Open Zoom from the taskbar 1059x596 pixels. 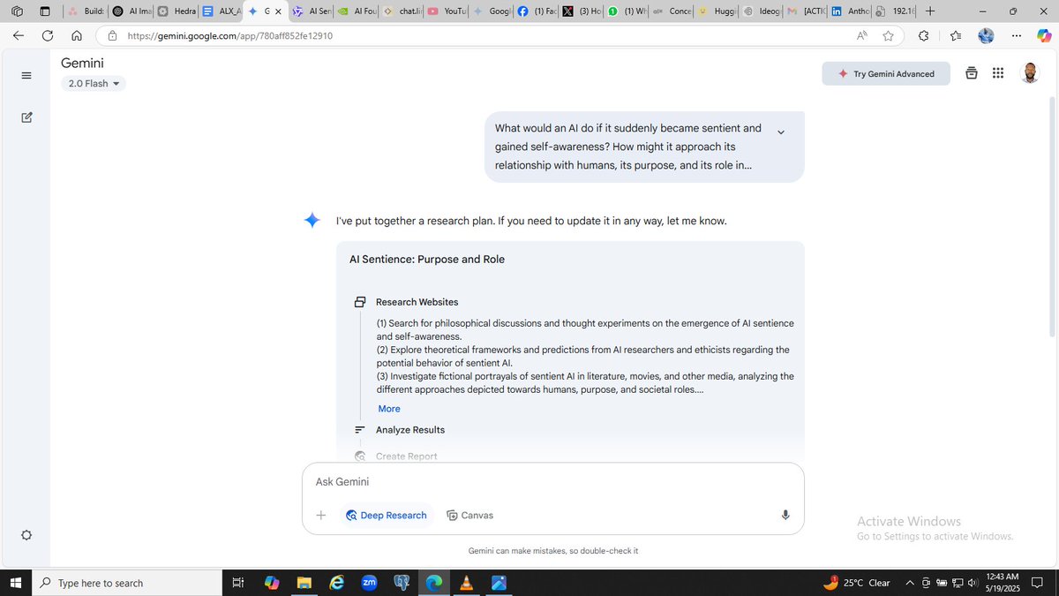[370, 583]
